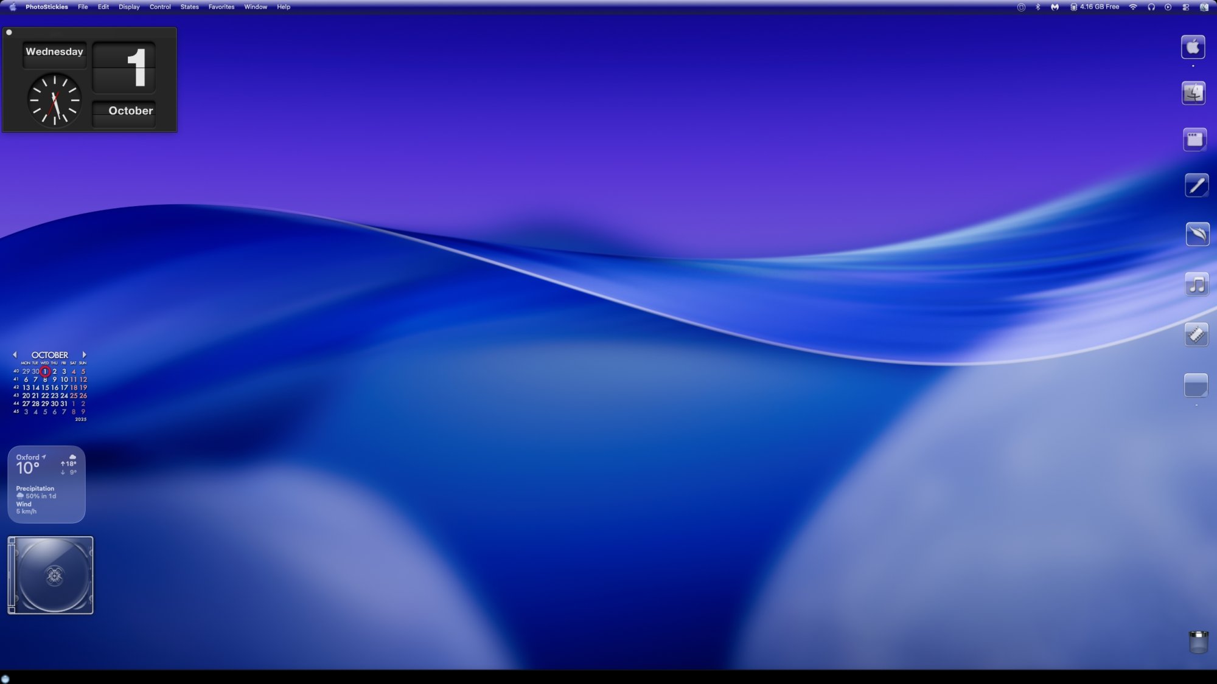Go to previous month in calendar widget

click(x=15, y=354)
